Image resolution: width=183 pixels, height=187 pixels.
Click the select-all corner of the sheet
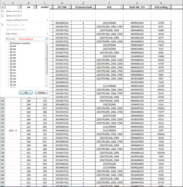point(2,3)
